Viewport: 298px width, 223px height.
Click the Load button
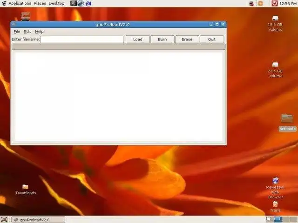tap(138, 39)
